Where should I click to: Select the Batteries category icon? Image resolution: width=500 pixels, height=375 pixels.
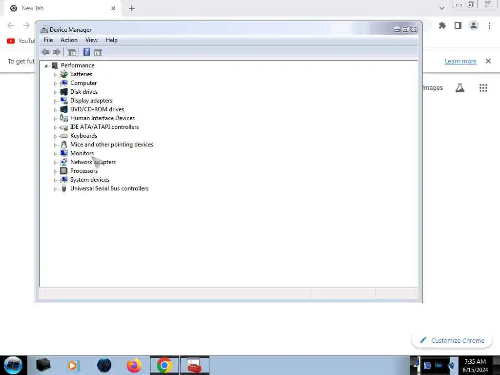click(64, 74)
